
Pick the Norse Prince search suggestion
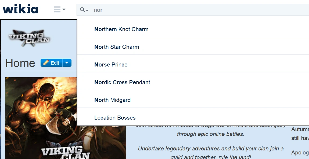(111, 65)
